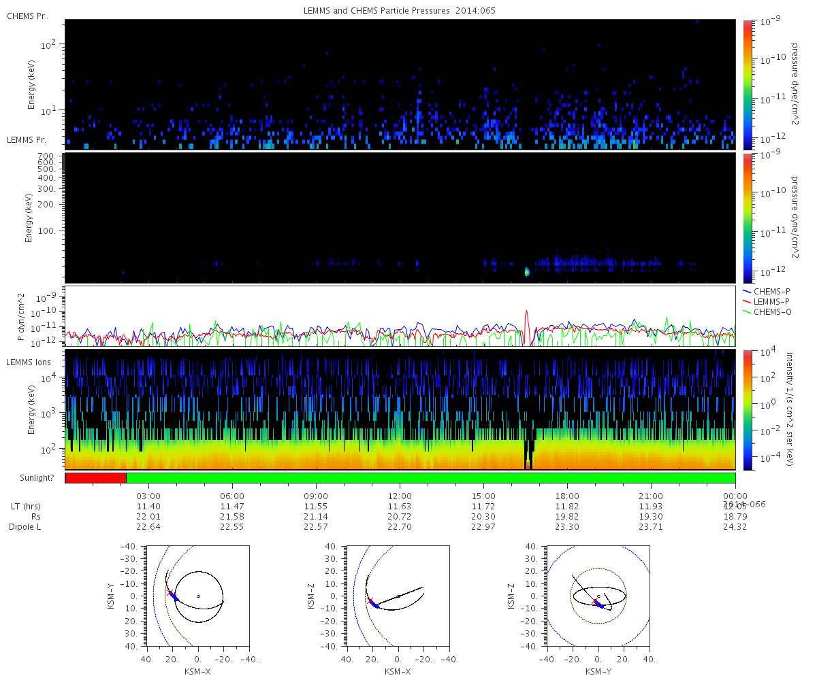Click the CHEMS pressure colorbar at the top
The image size is (817, 680).
point(748,84)
